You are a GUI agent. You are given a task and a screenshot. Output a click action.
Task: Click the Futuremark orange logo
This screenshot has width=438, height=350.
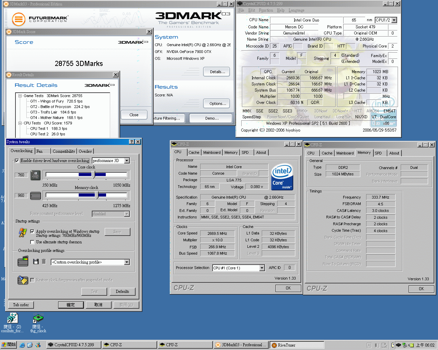18,19
